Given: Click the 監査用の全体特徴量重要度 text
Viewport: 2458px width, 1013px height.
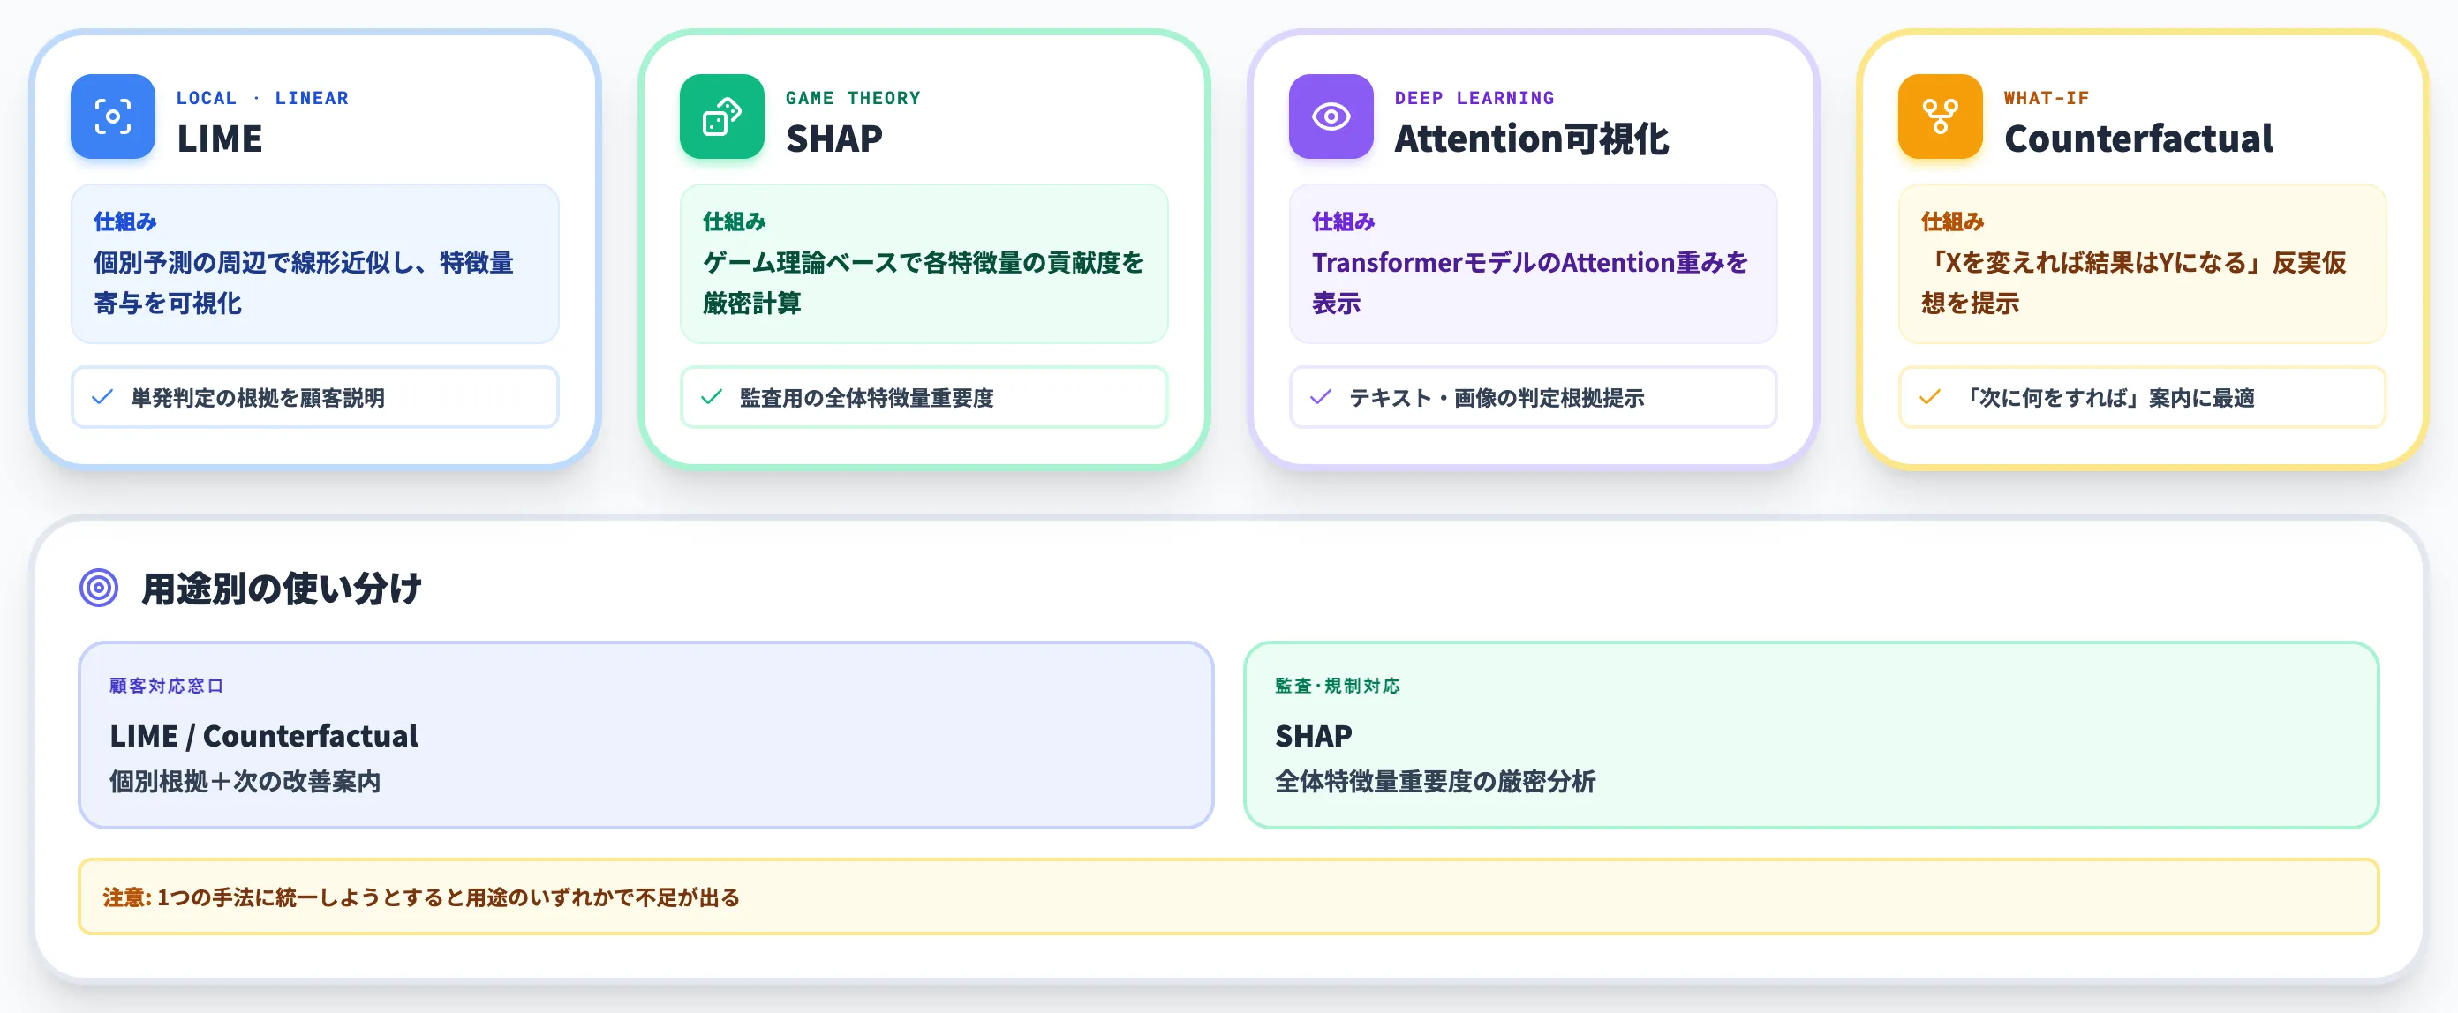Looking at the screenshot, I should tap(866, 398).
